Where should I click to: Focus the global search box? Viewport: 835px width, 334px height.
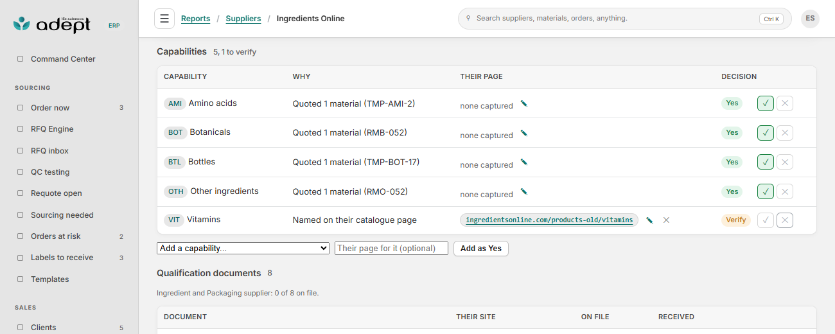[x=624, y=19]
